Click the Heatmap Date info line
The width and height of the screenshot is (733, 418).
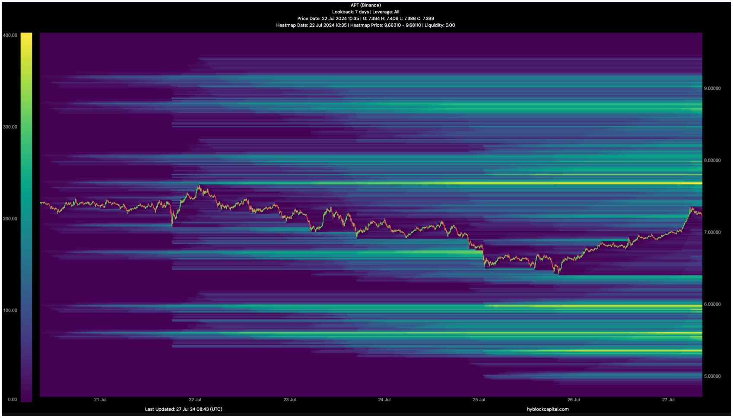(365, 25)
